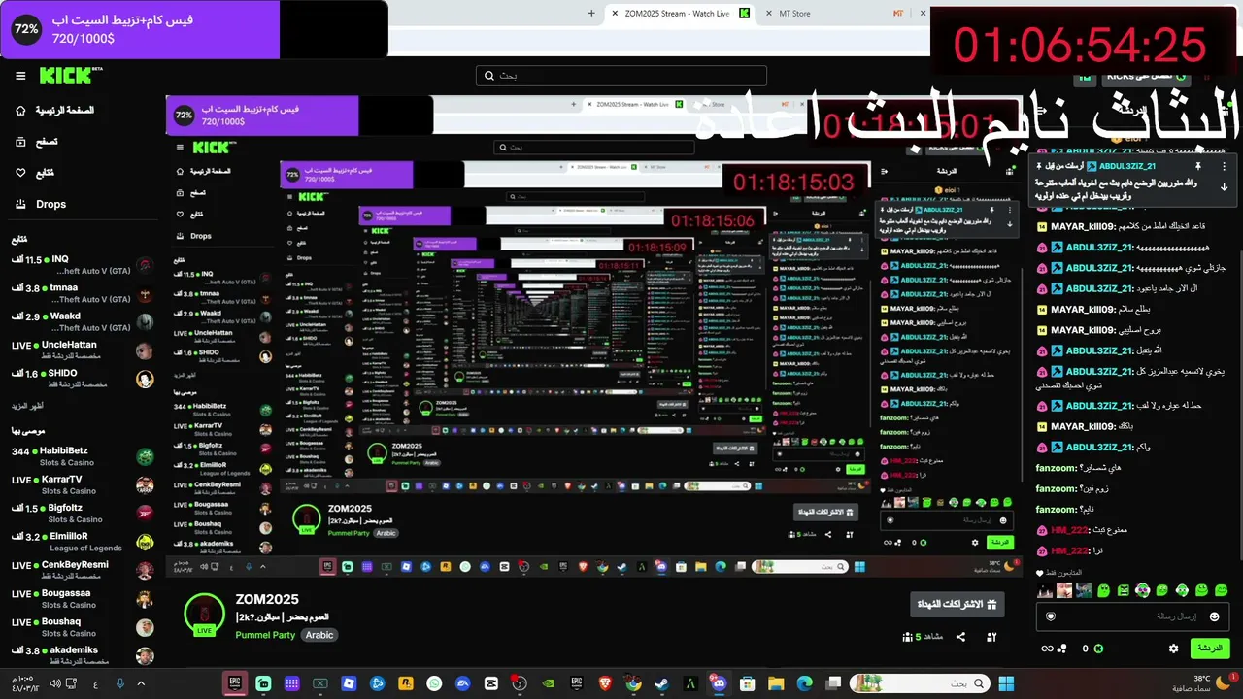Open Steam from the taskbar
The width and height of the screenshot is (1243, 699).
(662, 683)
